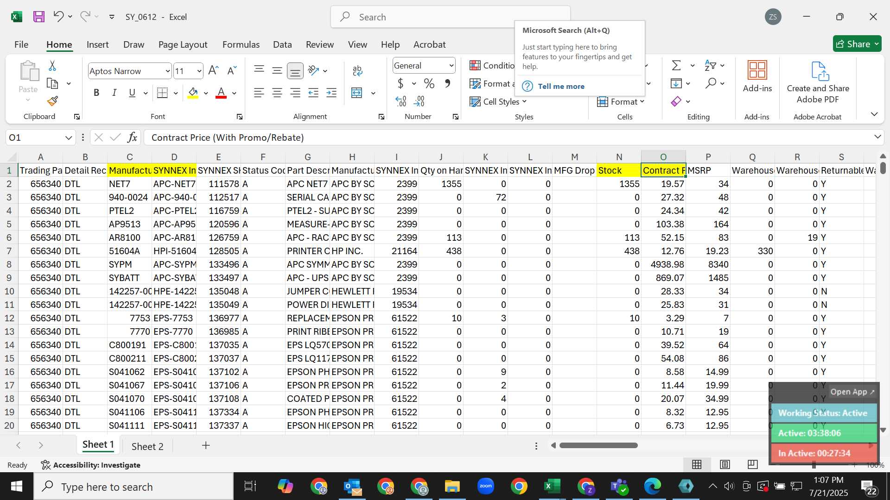Screen dimensions: 890x500
Task: Click Open App in overlay
Action: (852, 392)
